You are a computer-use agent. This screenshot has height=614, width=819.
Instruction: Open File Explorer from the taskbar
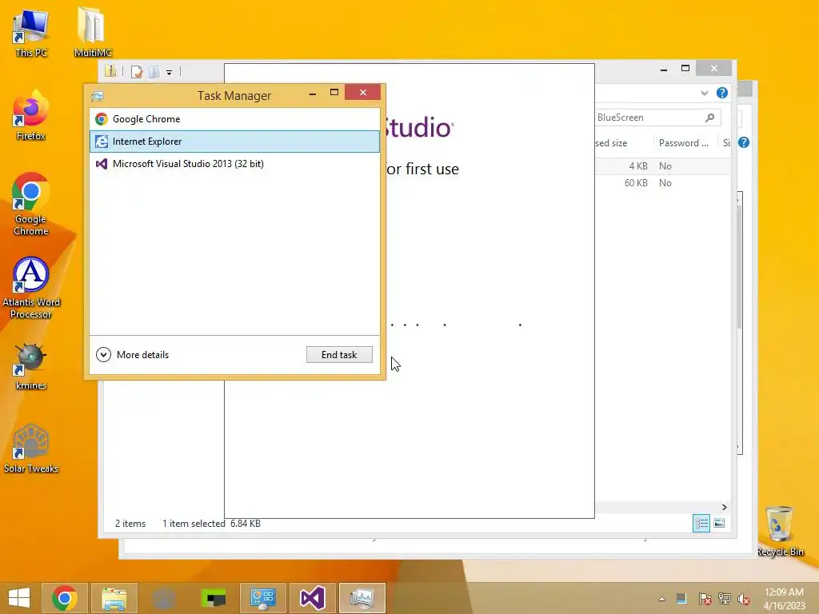pyautogui.click(x=114, y=598)
